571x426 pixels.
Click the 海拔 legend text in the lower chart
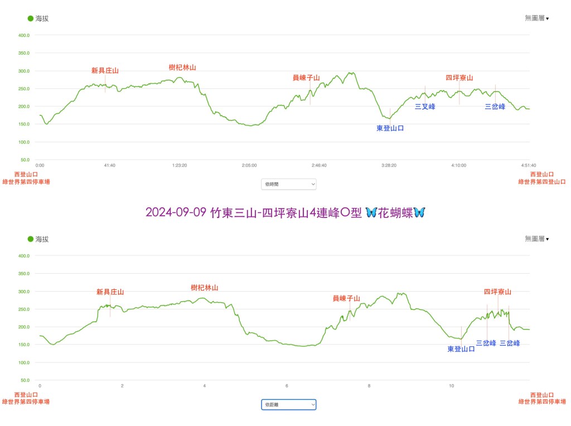tap(42, 239)
